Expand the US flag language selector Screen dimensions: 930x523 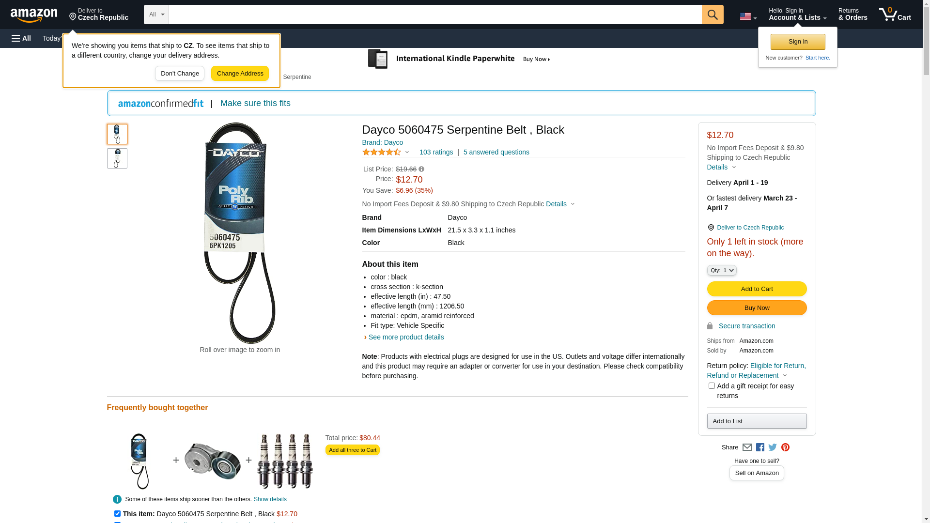(x=748, y=17)
